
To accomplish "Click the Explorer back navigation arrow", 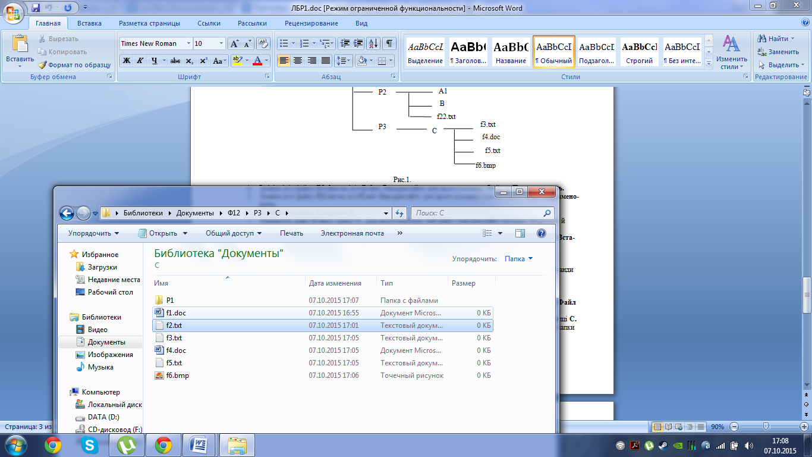I will click(67, 213).
